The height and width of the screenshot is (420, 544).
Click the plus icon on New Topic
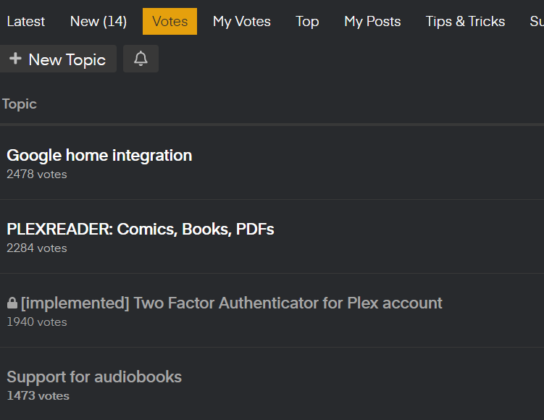click(x=15, y=59)
